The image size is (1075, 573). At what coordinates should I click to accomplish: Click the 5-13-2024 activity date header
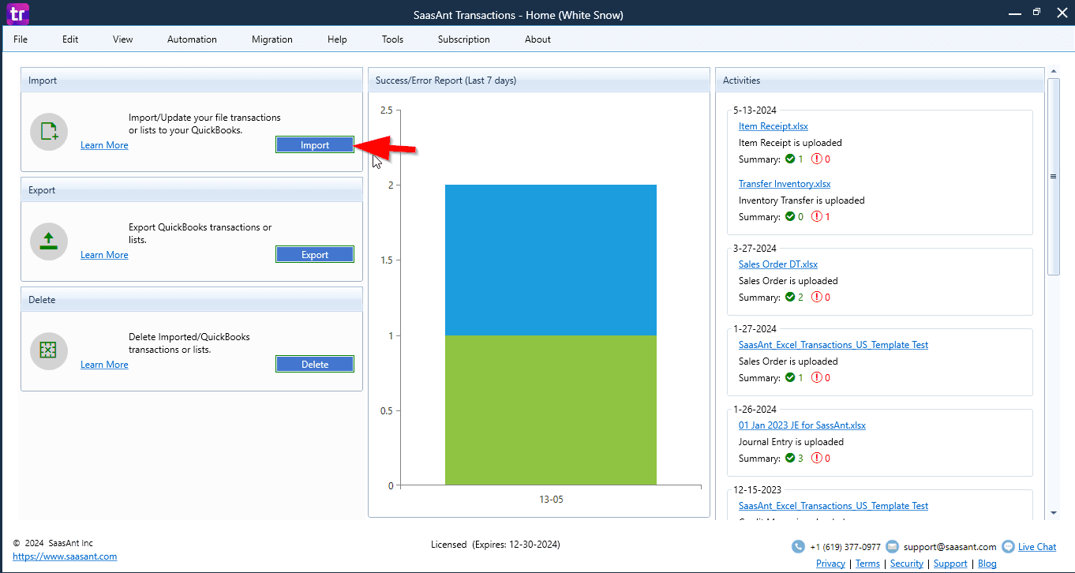[x=755, y=110]
